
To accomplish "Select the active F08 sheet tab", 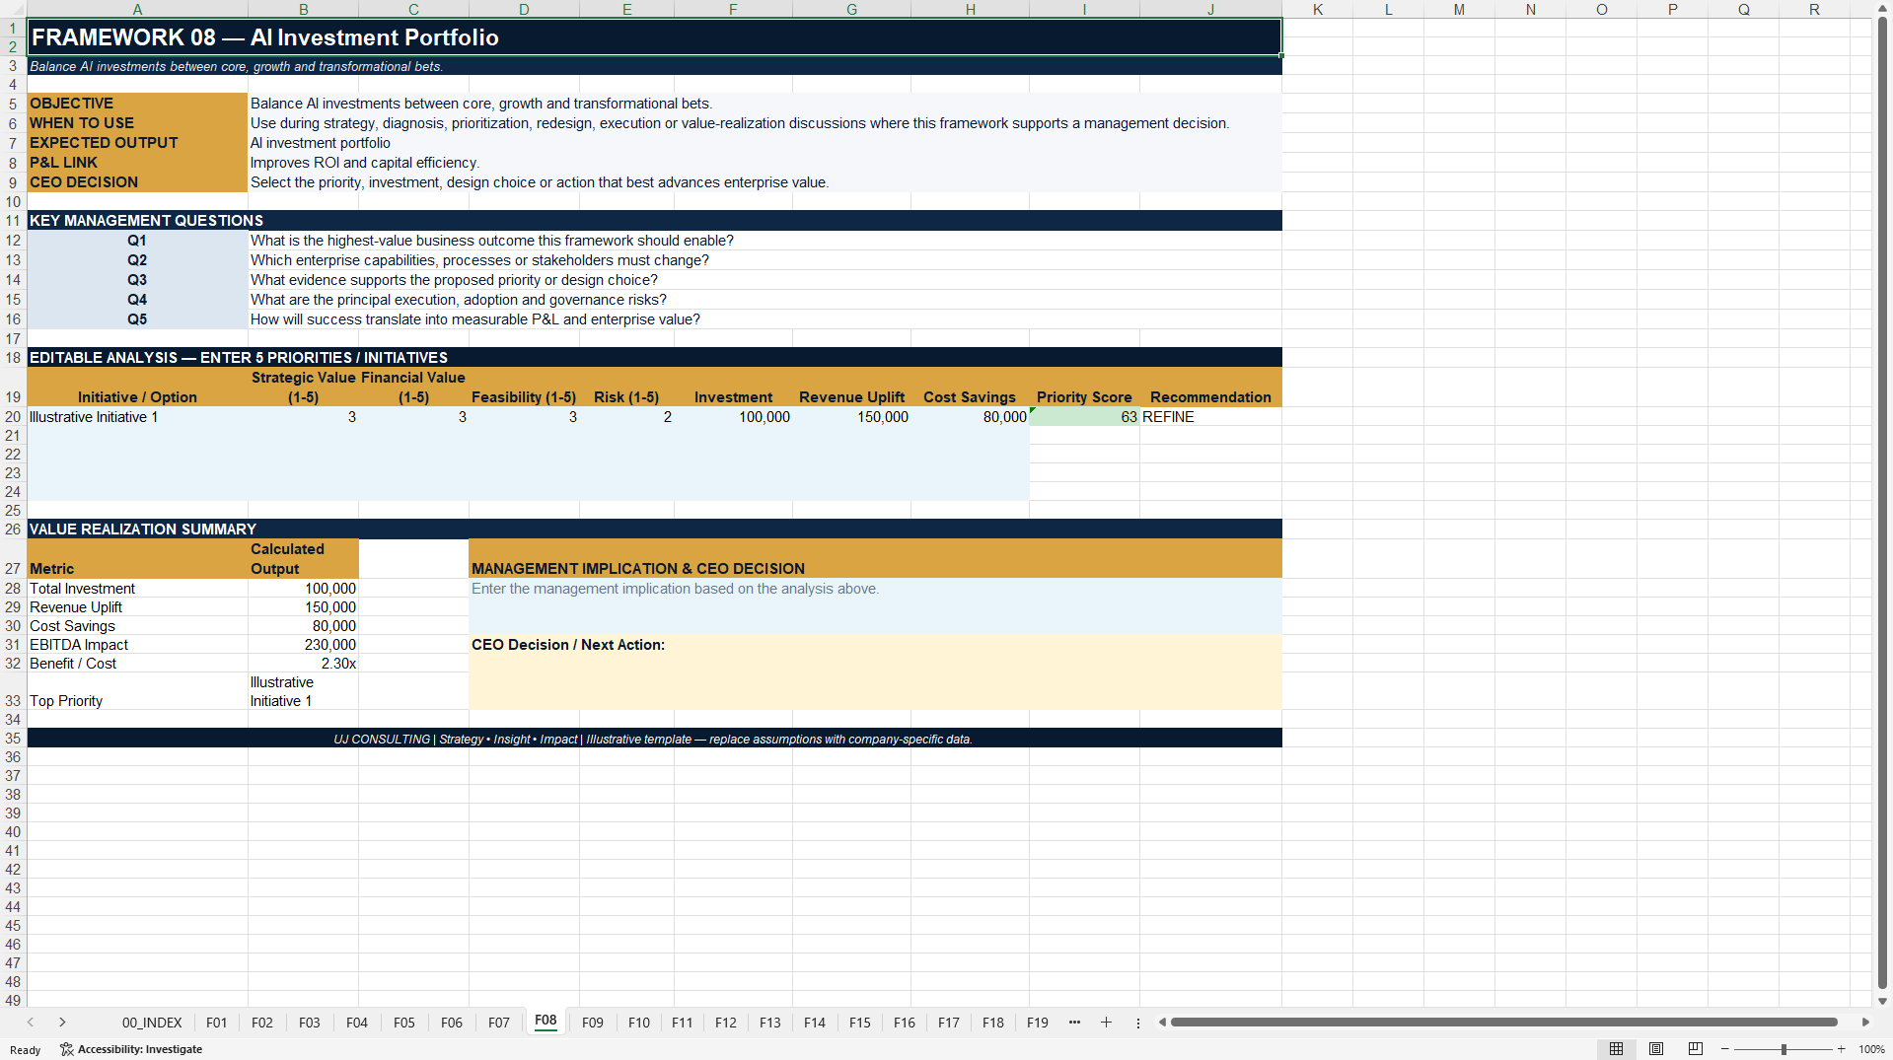I will [x=546, y=1021].
